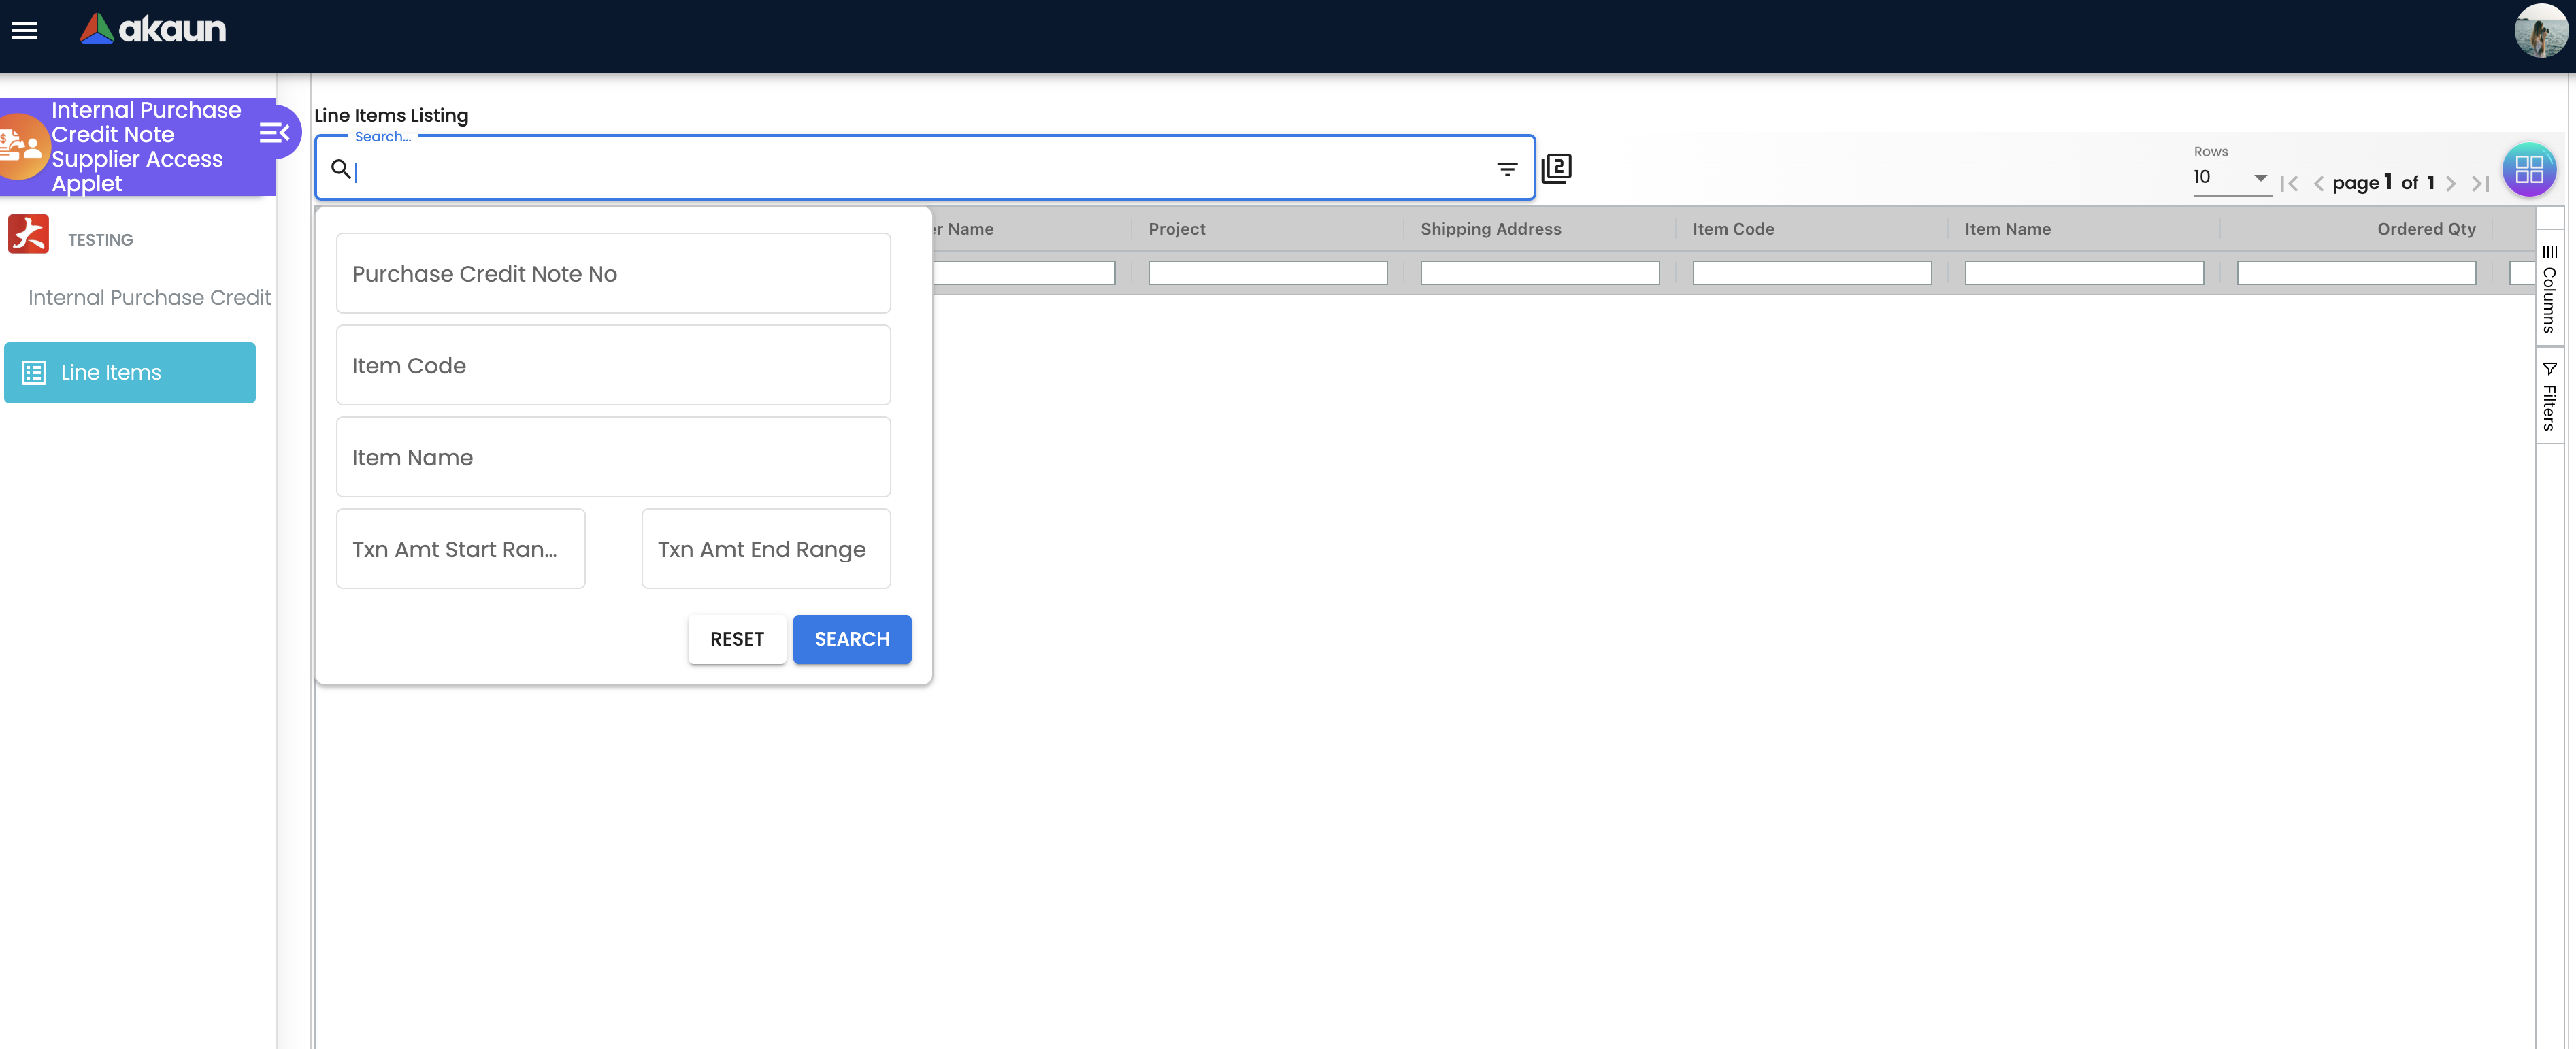Click the TESTING company logo icon
2576x1049 pixels.
[x=28, y=234]
